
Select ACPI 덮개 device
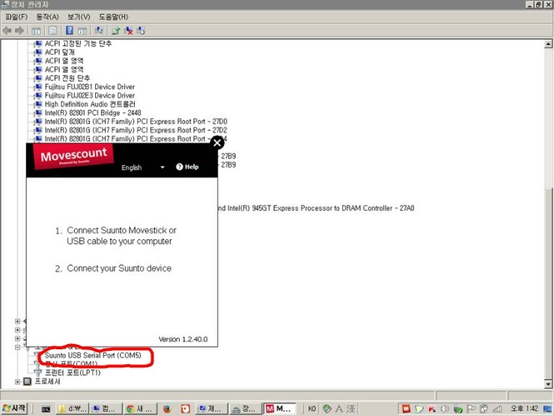coord(59,52)
